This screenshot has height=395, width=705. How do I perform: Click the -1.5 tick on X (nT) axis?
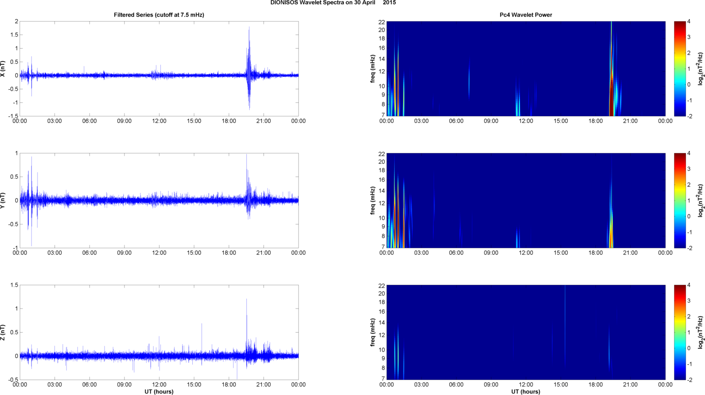point(13,116)
